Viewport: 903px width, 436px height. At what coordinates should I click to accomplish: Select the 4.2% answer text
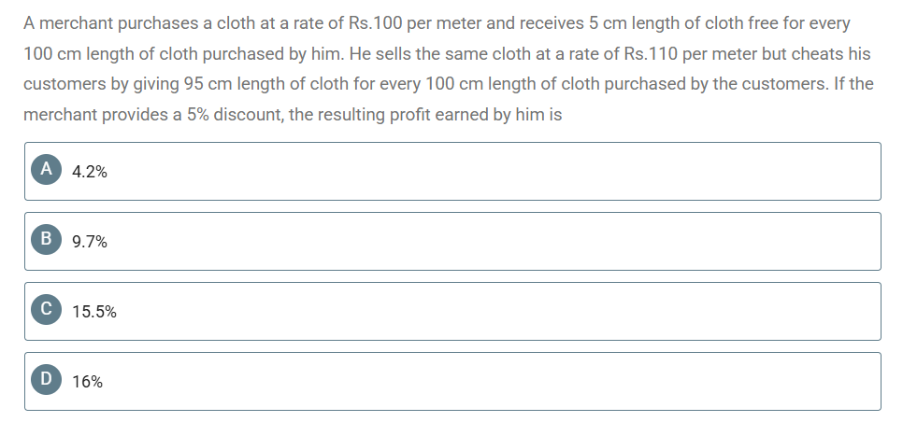click(89, 172)
